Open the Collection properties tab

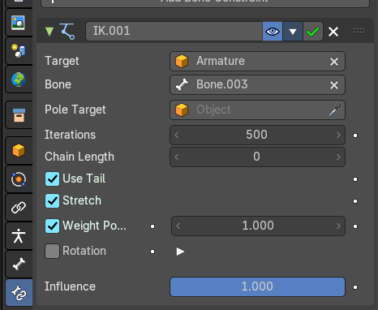19,115
